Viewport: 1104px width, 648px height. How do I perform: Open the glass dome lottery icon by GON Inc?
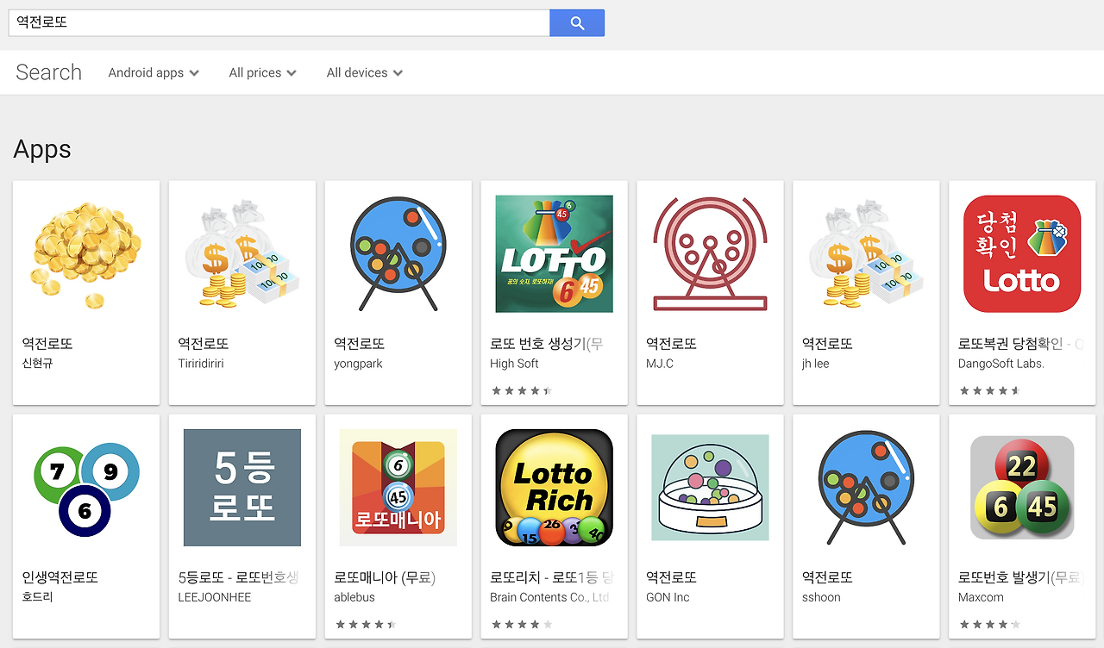(x=711, y=488)
